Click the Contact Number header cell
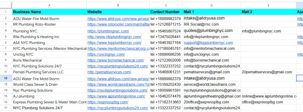Image resolution: width=303 pixels, height=112 pixels. click(x=166, y=12)
